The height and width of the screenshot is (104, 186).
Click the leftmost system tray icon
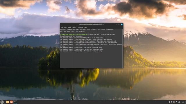click(169, 102)
